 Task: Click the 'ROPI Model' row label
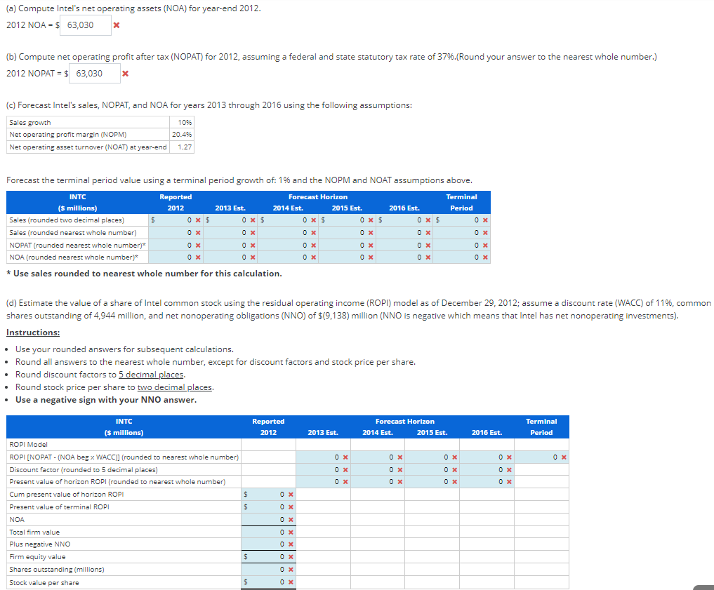point(28,445)
